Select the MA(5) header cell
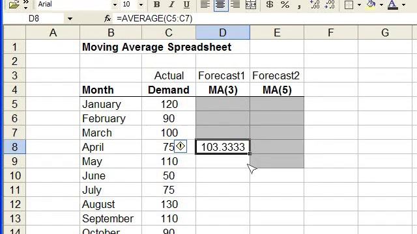Image resolution: width=417 pixels, height=234 pixels. tap(277, 90)
